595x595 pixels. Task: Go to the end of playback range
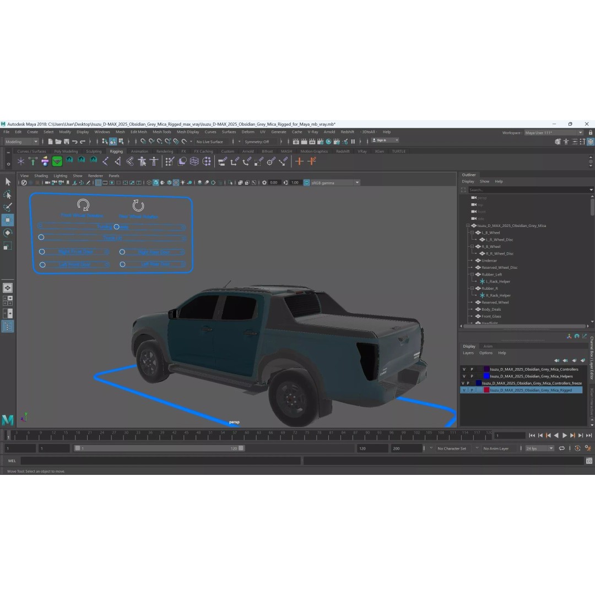point(589,436)
